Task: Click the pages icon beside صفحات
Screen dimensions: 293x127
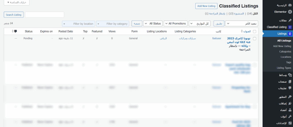Action: tap(290, 82)
